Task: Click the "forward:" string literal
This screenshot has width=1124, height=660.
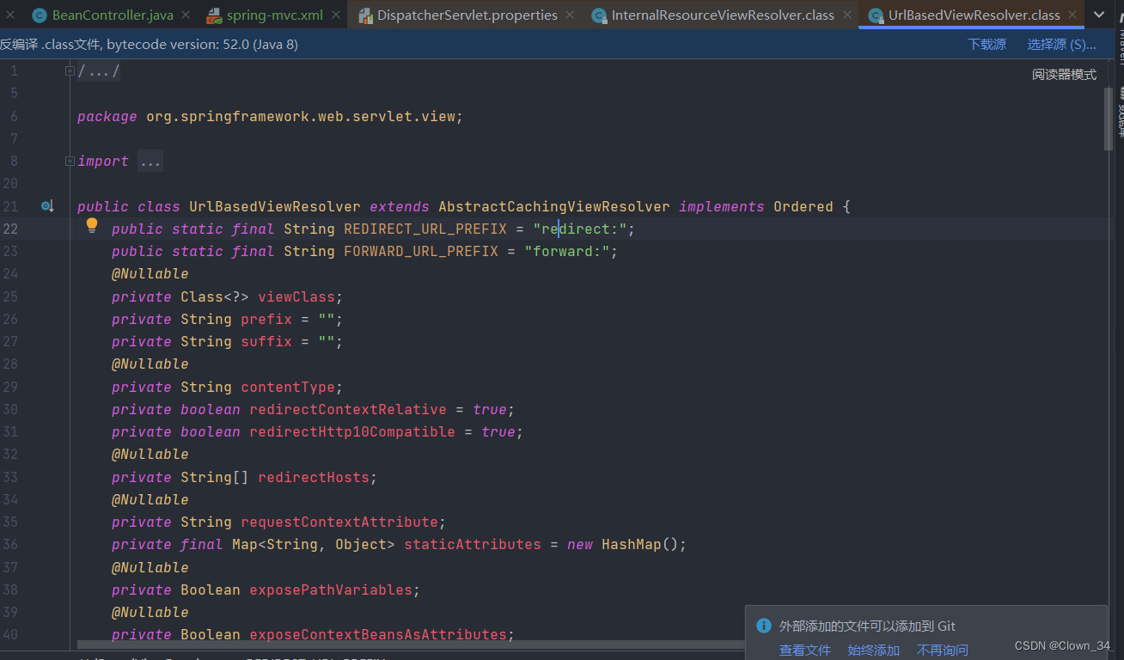Action: point(567,251)
